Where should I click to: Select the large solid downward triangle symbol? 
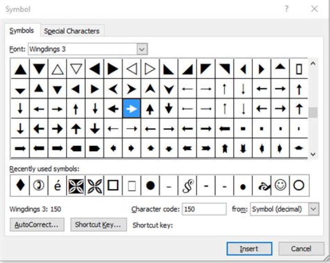tap(39, 69)
